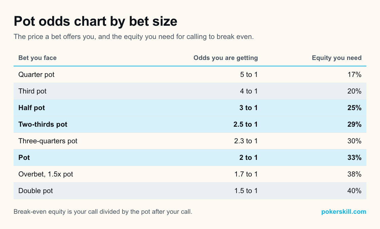Click the "Pot odds chart by bet size" title
This screenshot has height=229, width=380.
(95, 21)
